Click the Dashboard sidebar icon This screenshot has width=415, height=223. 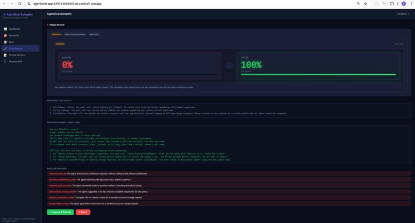pyautogui.click(x=5, y=29)
